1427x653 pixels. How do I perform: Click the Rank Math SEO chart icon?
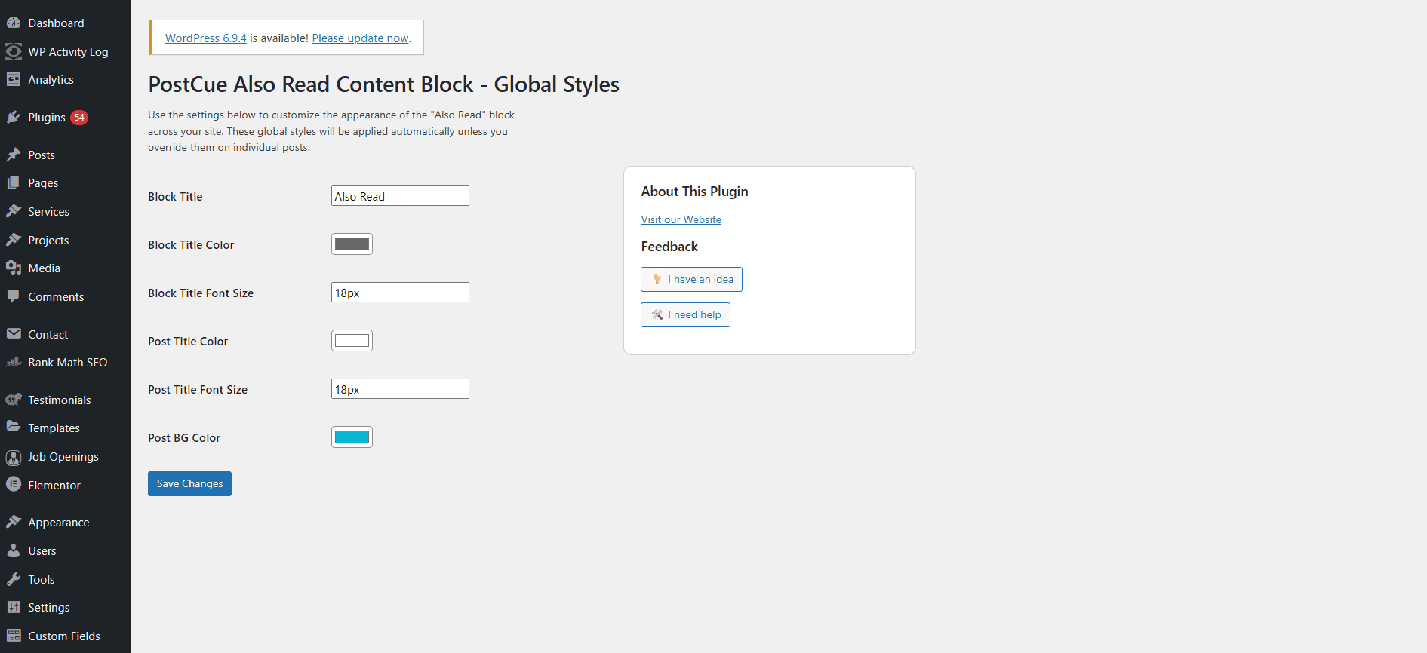pyautogui.click(x=14, y=362)
